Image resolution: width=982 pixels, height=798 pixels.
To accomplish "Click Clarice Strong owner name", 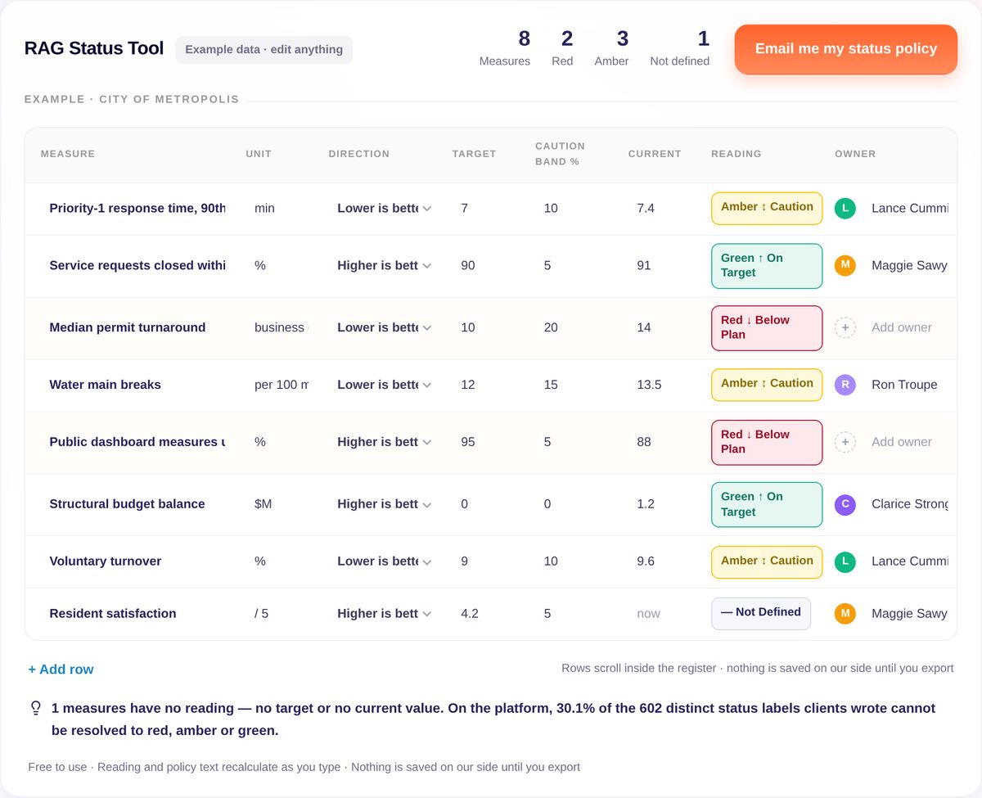I will (910, 504).
